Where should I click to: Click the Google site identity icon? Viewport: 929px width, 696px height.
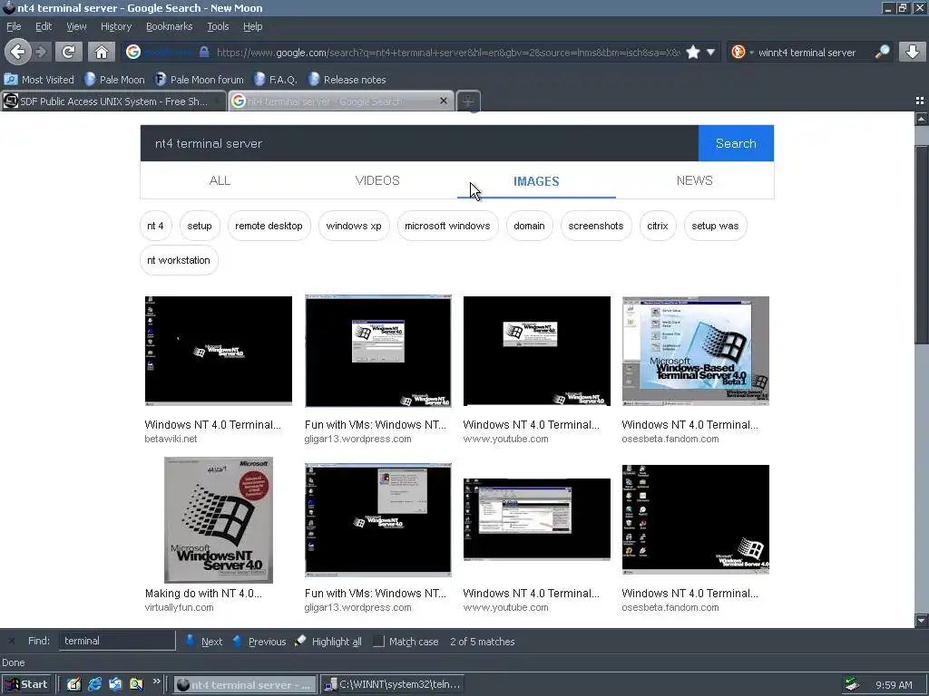(133, 52)
